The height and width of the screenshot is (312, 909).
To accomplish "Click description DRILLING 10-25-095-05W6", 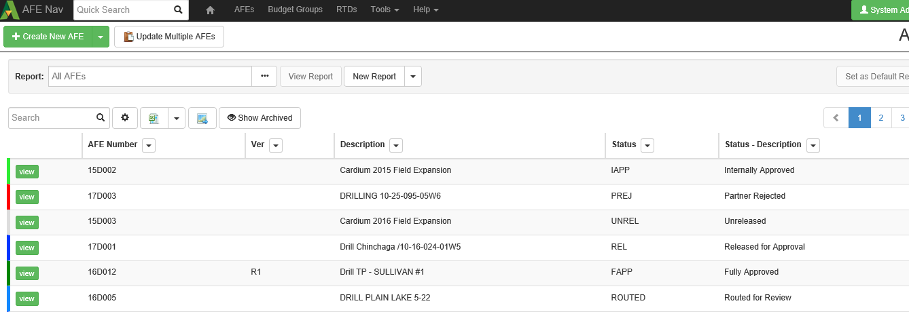I will 390,196.
